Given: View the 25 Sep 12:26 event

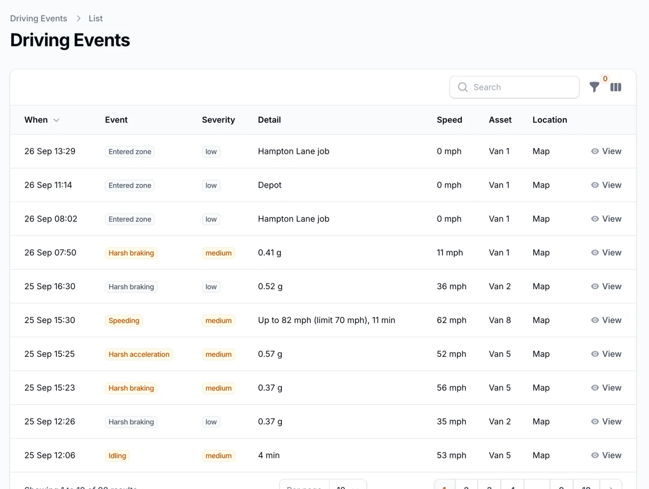Looking at the screenshot, I should pyautogui.click(x=606, y=422).
